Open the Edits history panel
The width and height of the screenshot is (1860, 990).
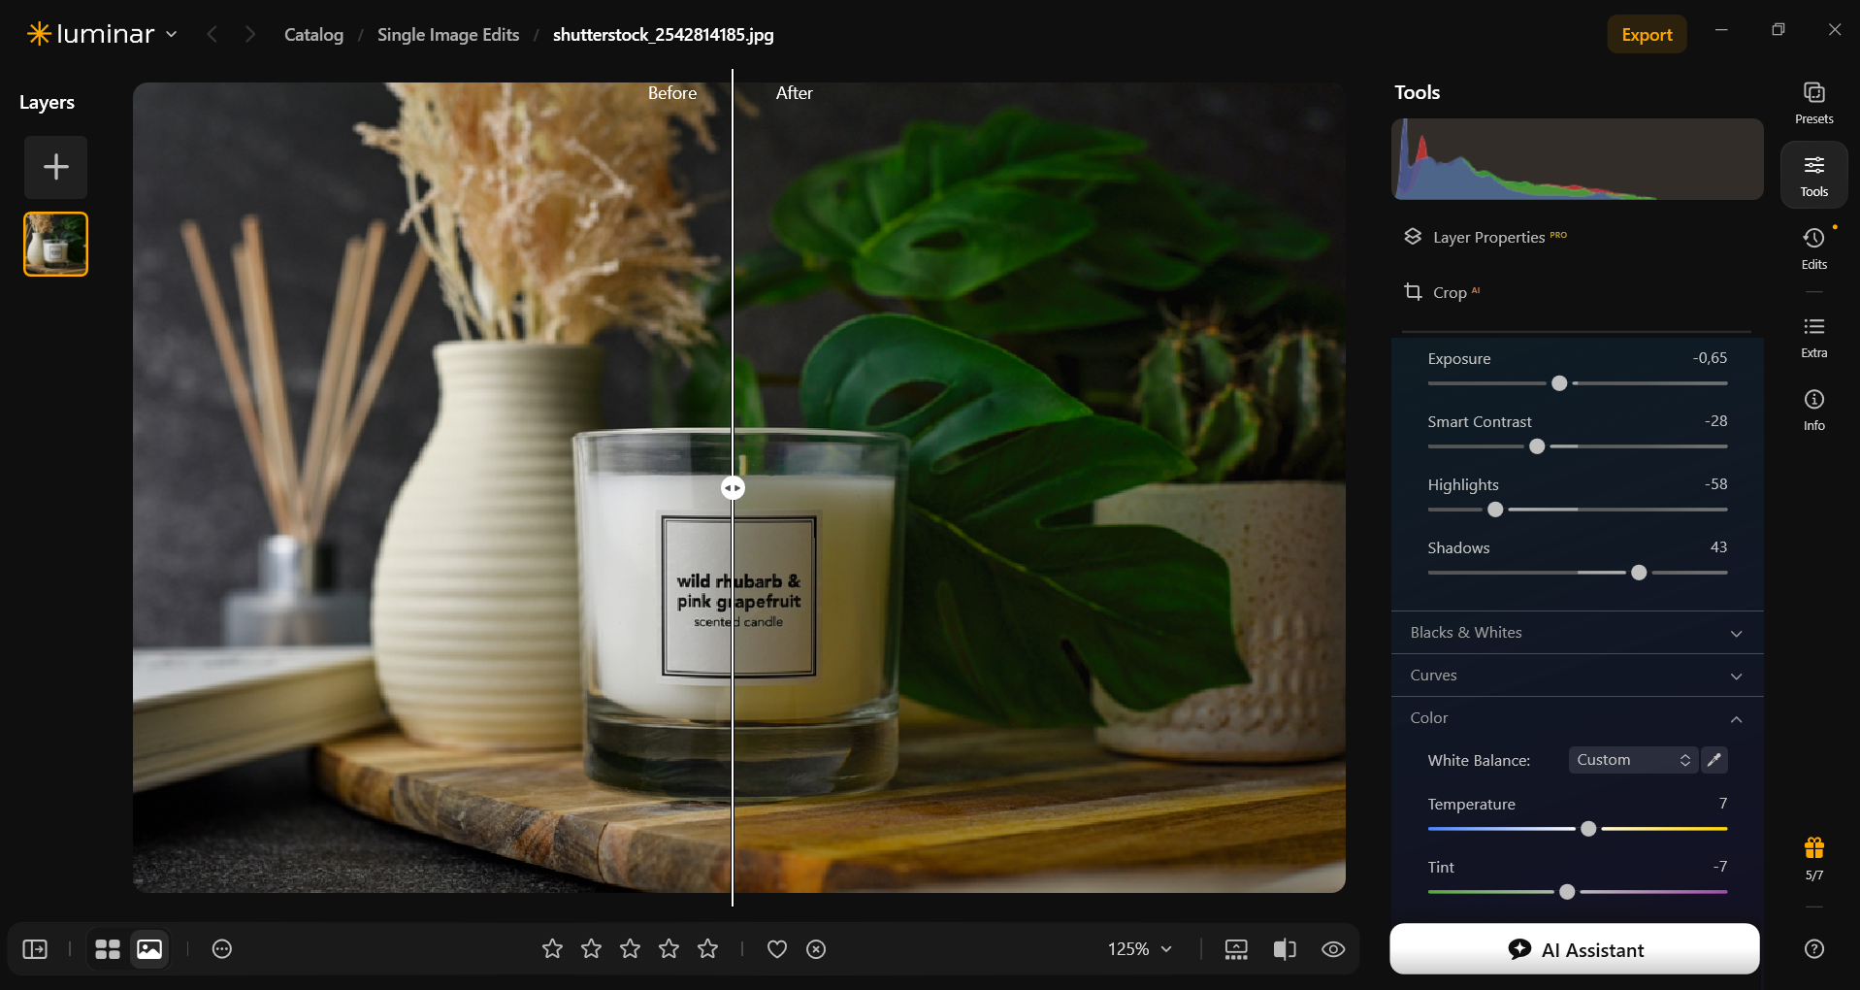tap(1813, 248)
